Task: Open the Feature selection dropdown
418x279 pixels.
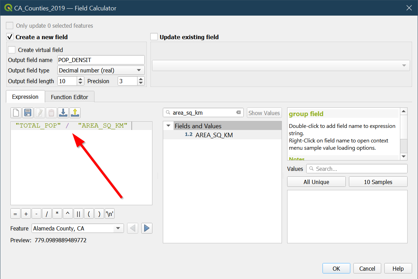Action: click(77, 228)
